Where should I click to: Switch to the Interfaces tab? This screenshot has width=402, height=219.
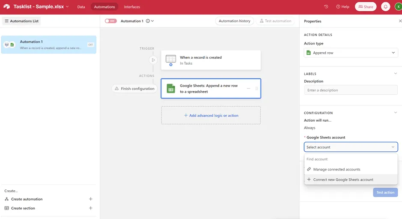tap(132, 7)
